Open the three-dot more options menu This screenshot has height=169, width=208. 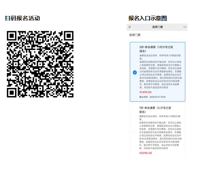185,27
